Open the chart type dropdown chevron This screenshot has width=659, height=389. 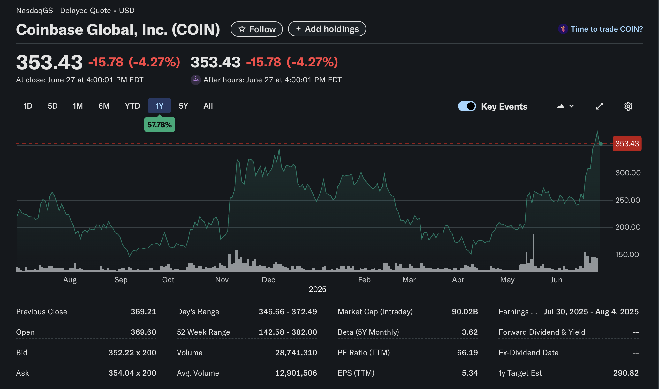tap(572, 106)
